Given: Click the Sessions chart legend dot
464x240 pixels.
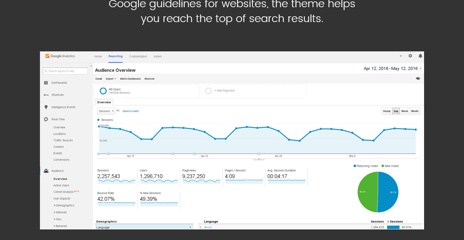Looking at the screenshot, I should 98,120.
